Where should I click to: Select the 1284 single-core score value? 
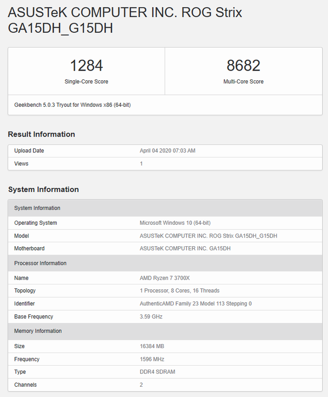coord(86,65)
